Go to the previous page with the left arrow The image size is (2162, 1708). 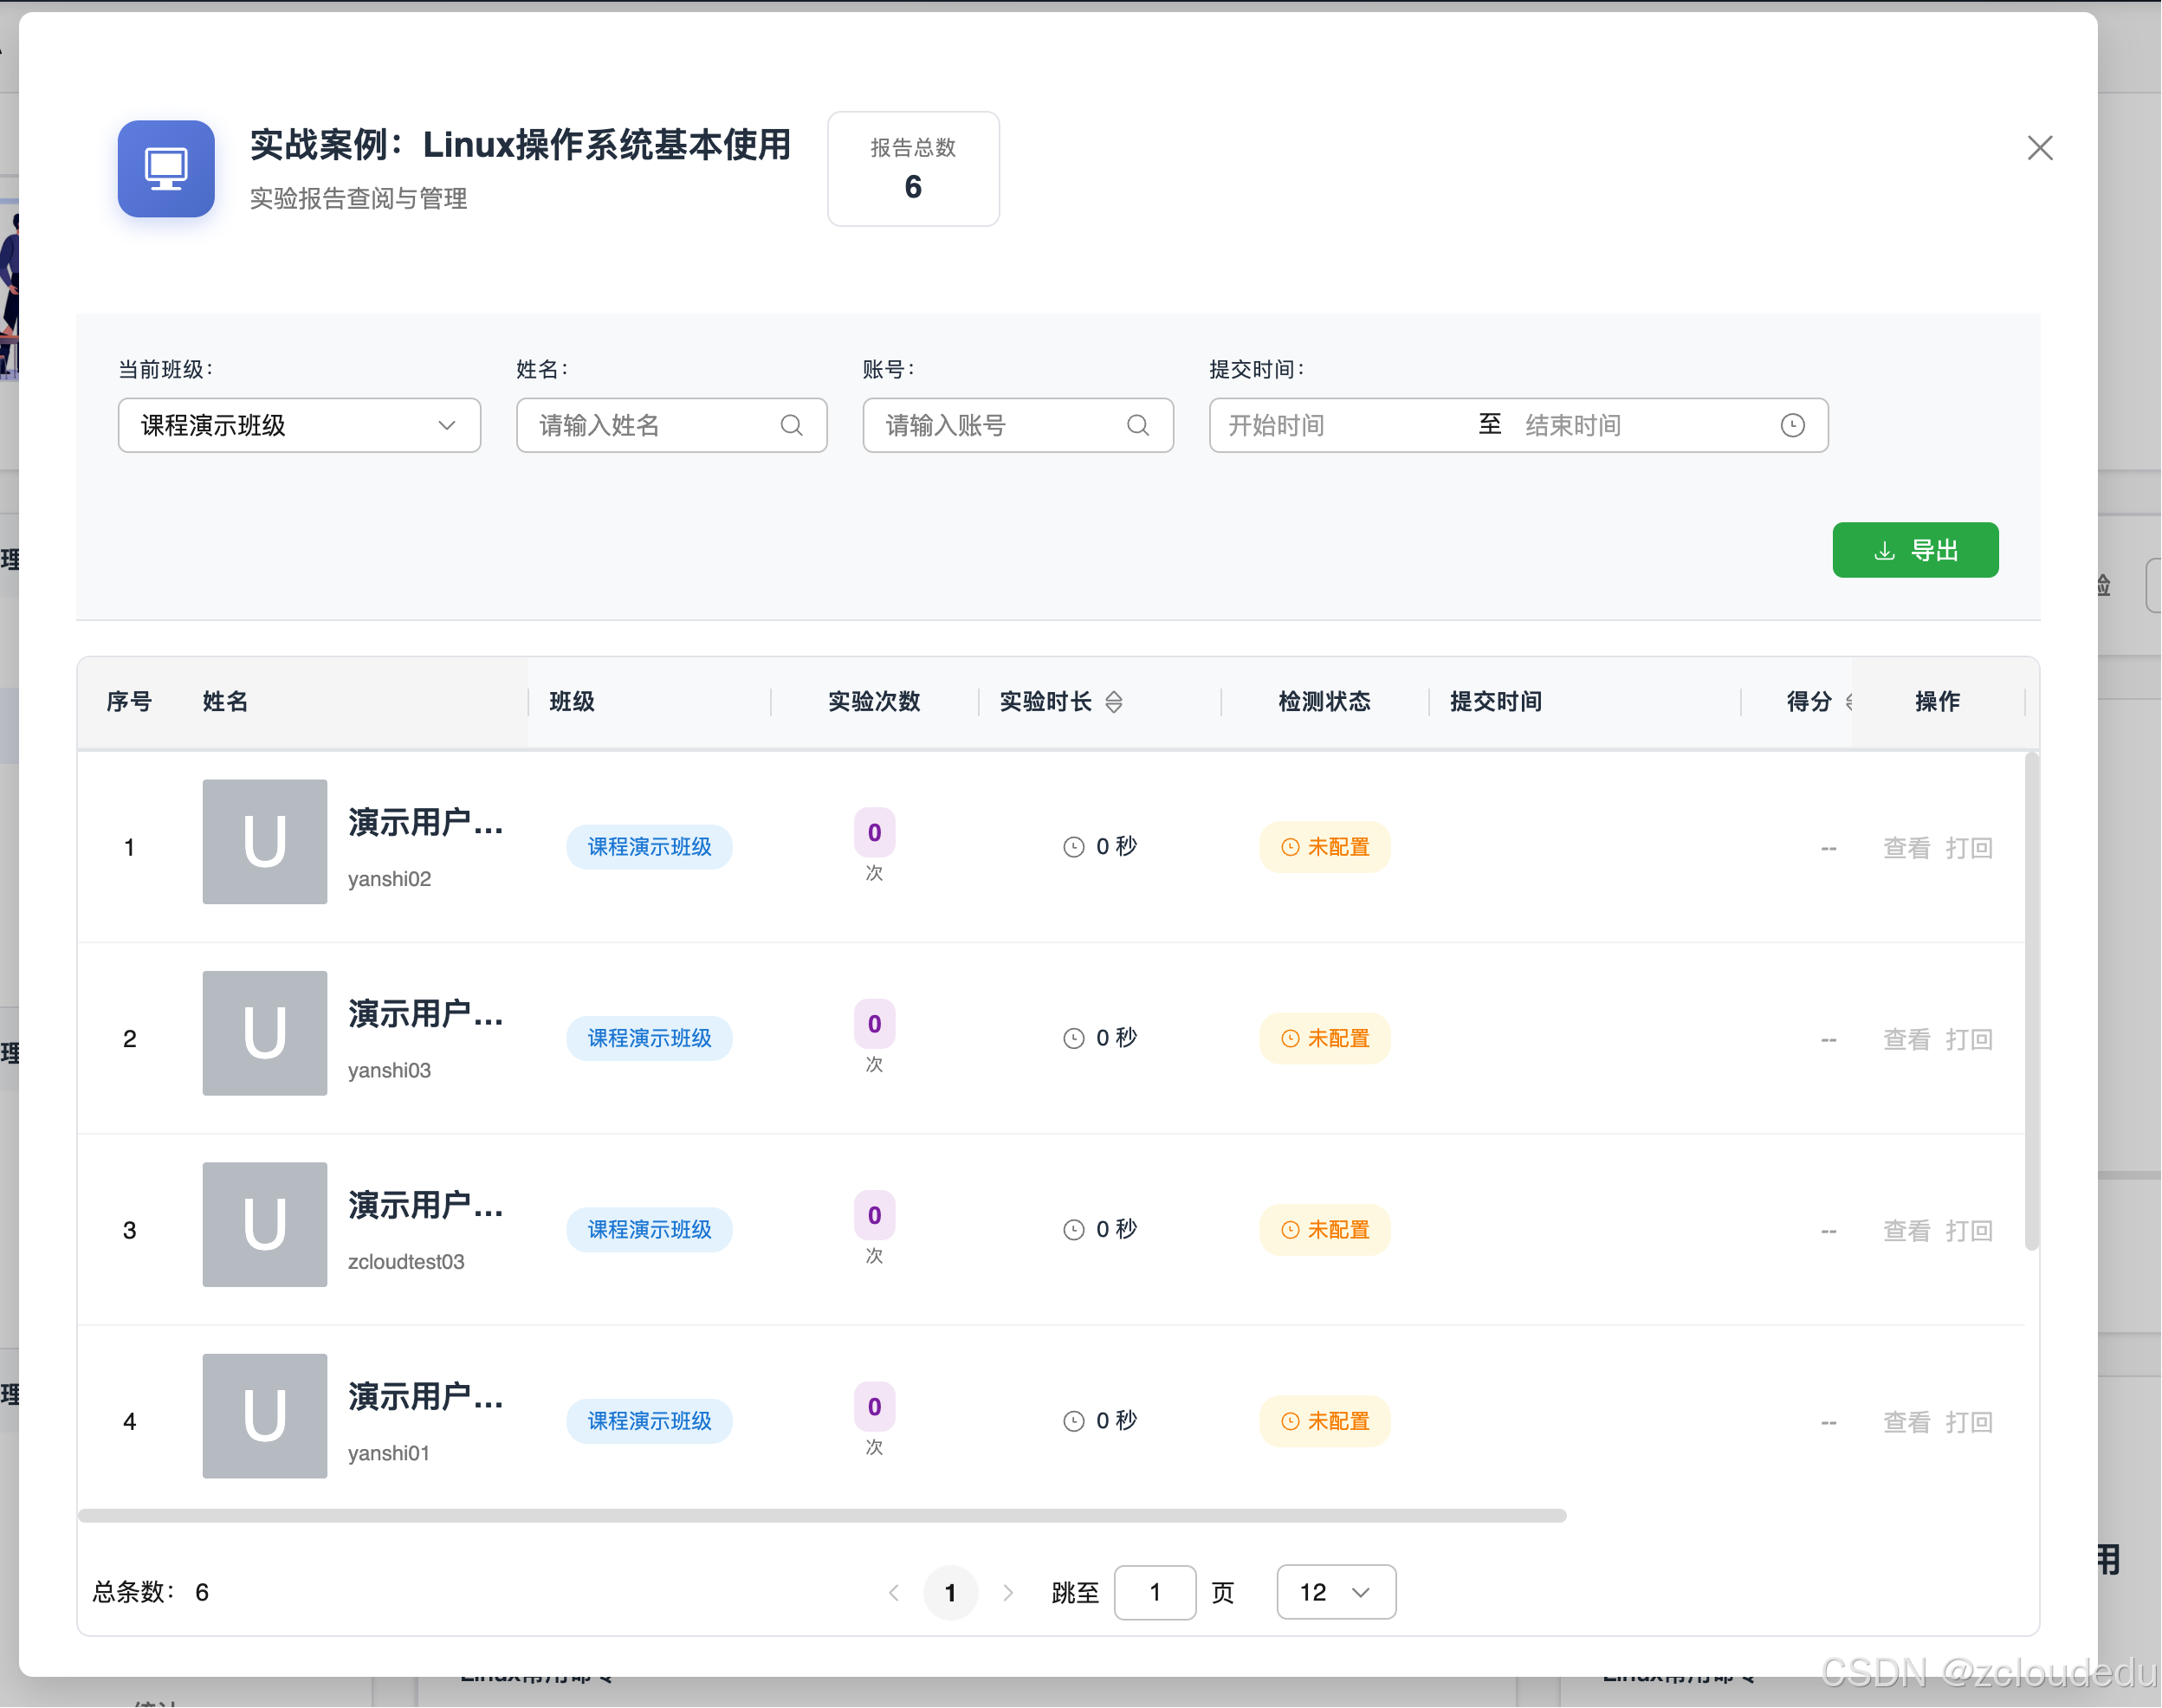pos(894,1592)
